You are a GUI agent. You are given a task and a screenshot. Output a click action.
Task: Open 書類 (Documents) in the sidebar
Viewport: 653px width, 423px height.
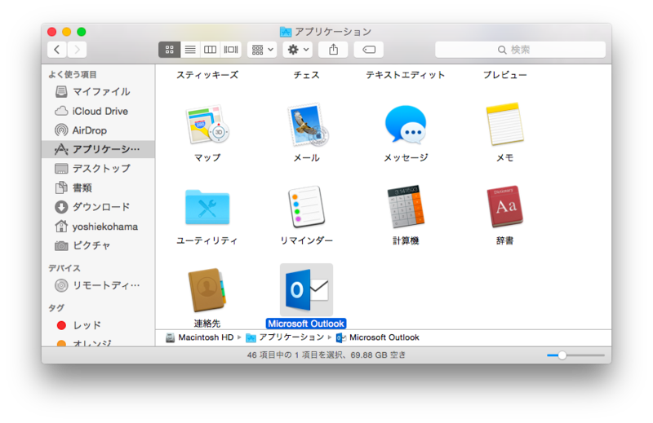(x=98, y=188)
